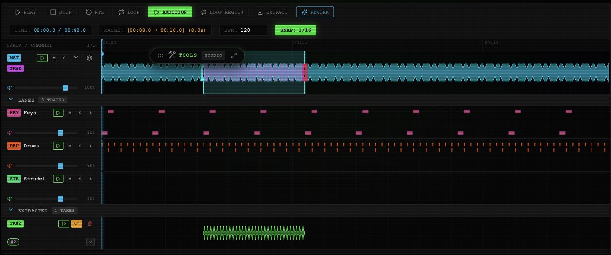Play the Drums lane
The width and height of the screenshot is (611, 255).
tap(58, 146)
